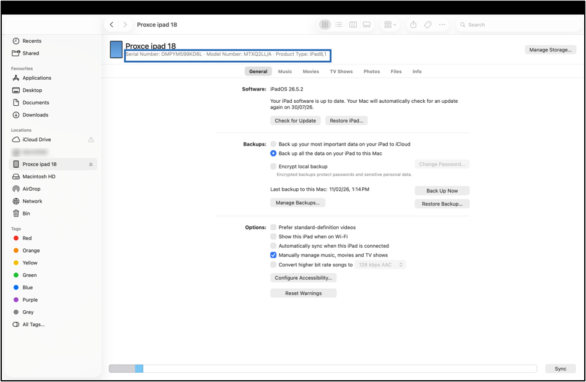Screen dimensions: 586x382
Task: Select the Grey tag
Action: [x=53, y=312]
